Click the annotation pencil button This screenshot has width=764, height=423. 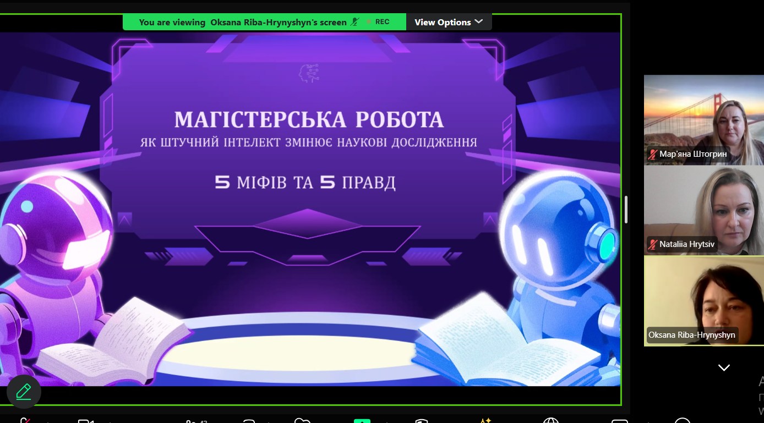[x=23, y=391]
